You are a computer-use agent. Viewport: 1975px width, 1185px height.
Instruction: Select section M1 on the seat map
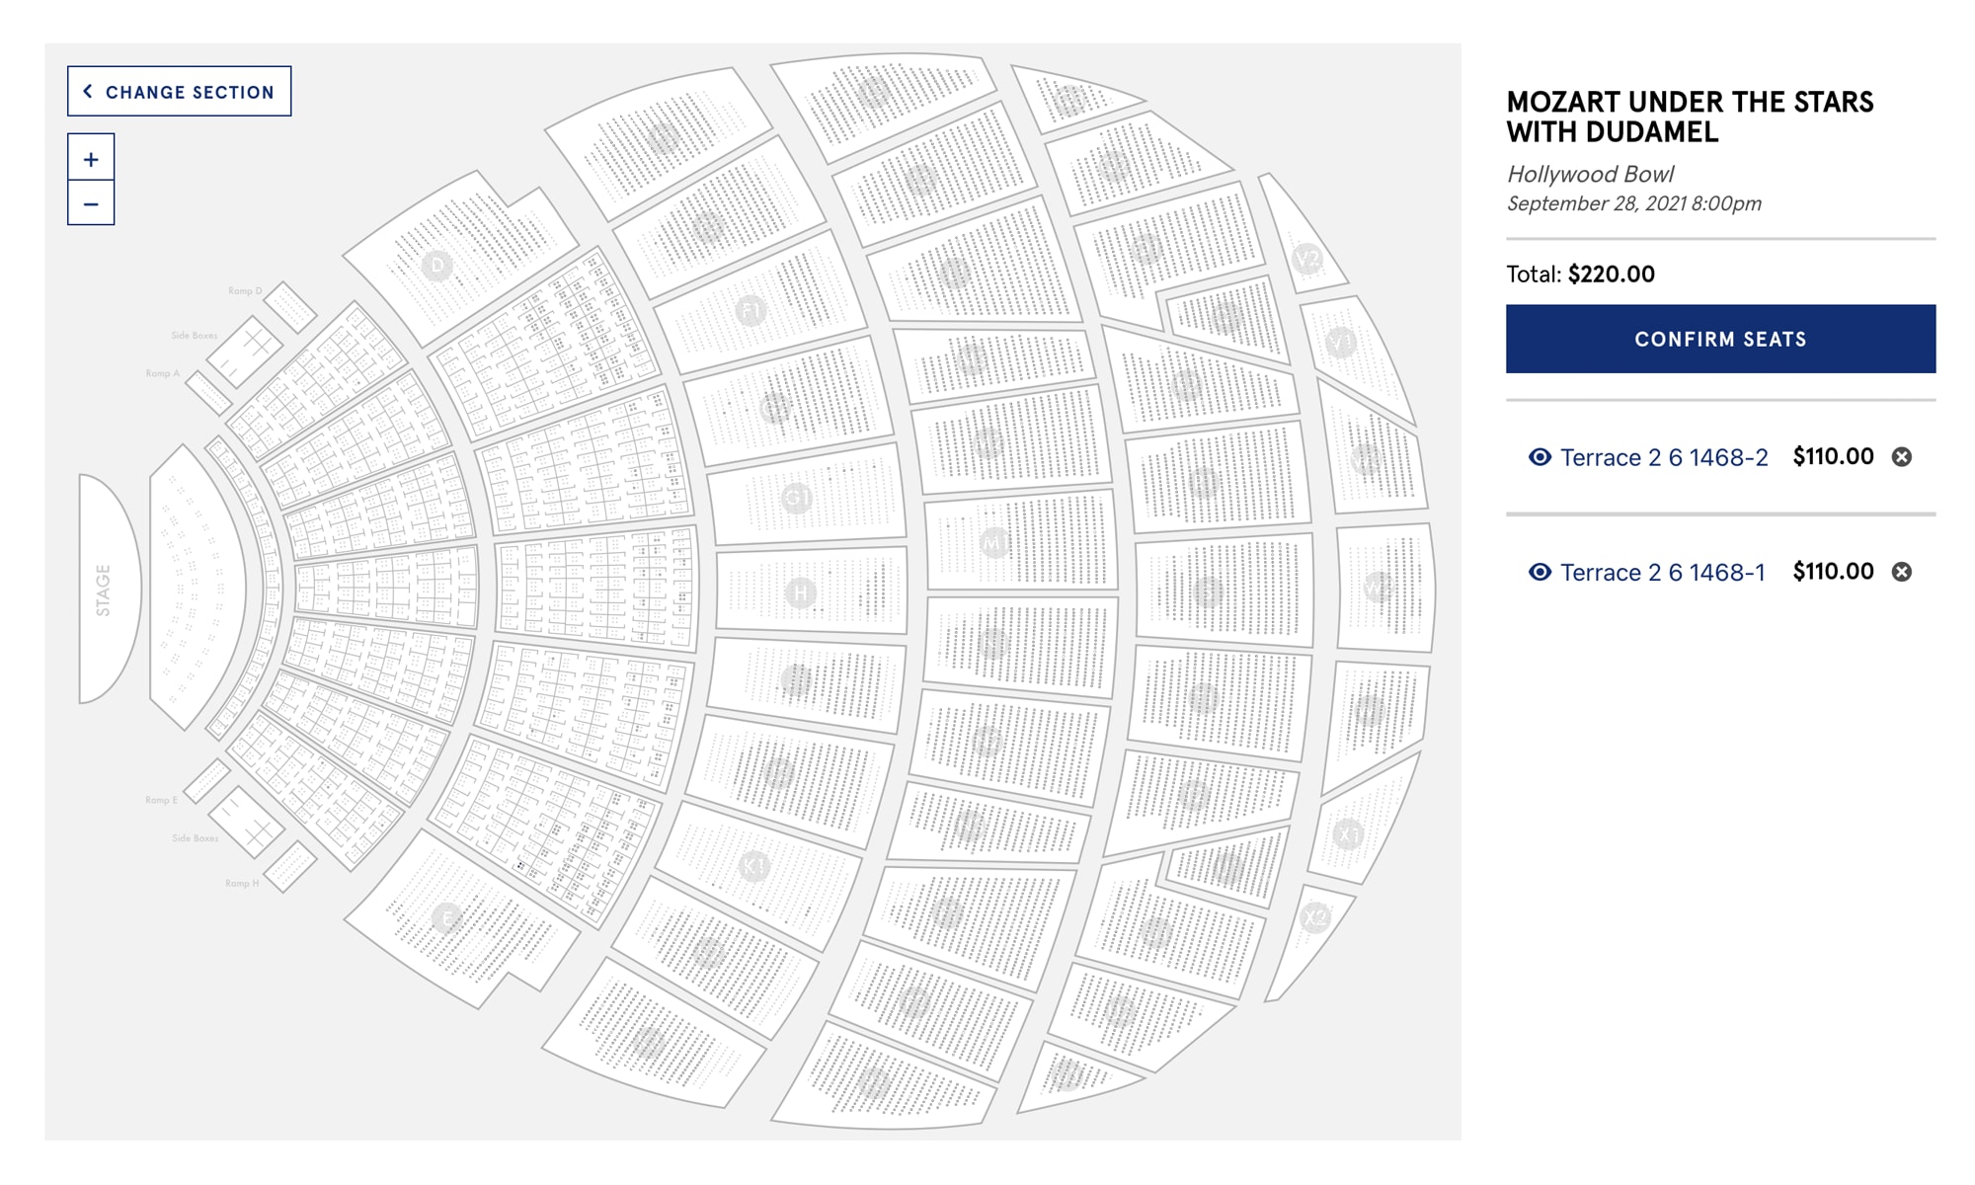(x=994, y=542)
